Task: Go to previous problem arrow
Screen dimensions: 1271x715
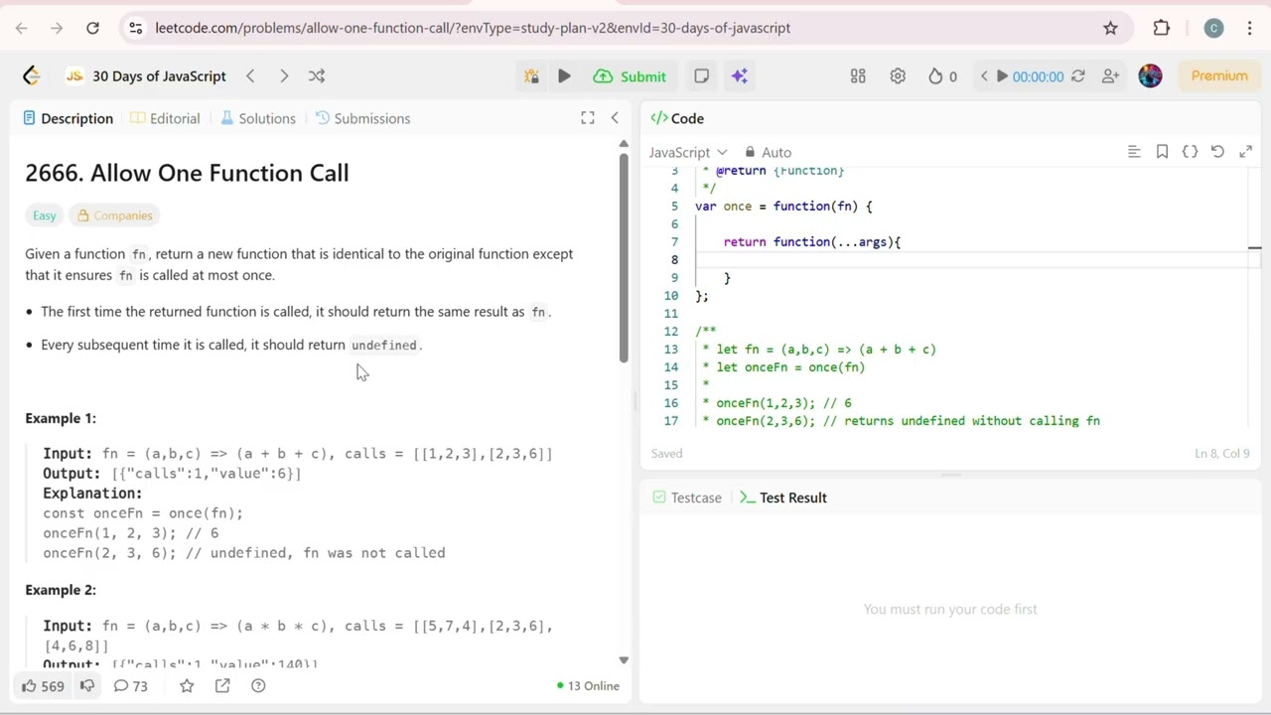Action: click(x=250, y=75)
